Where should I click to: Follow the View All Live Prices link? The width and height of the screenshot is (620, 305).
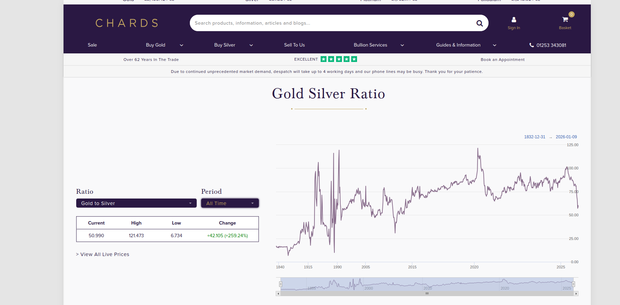tap(103, 254)
